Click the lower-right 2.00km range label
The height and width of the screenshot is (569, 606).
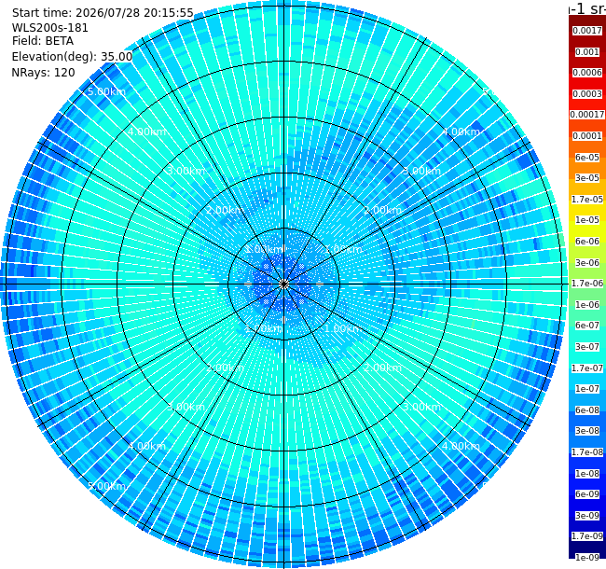(x=382, y=368)
